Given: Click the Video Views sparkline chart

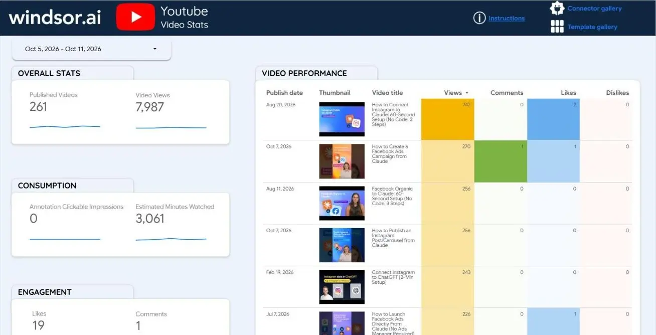Looking at the screenshot, I should point(171,127).
